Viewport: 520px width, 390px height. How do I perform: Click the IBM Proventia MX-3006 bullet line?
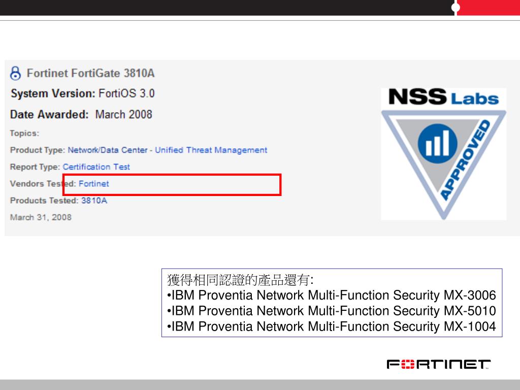click(x=332, y=295)
